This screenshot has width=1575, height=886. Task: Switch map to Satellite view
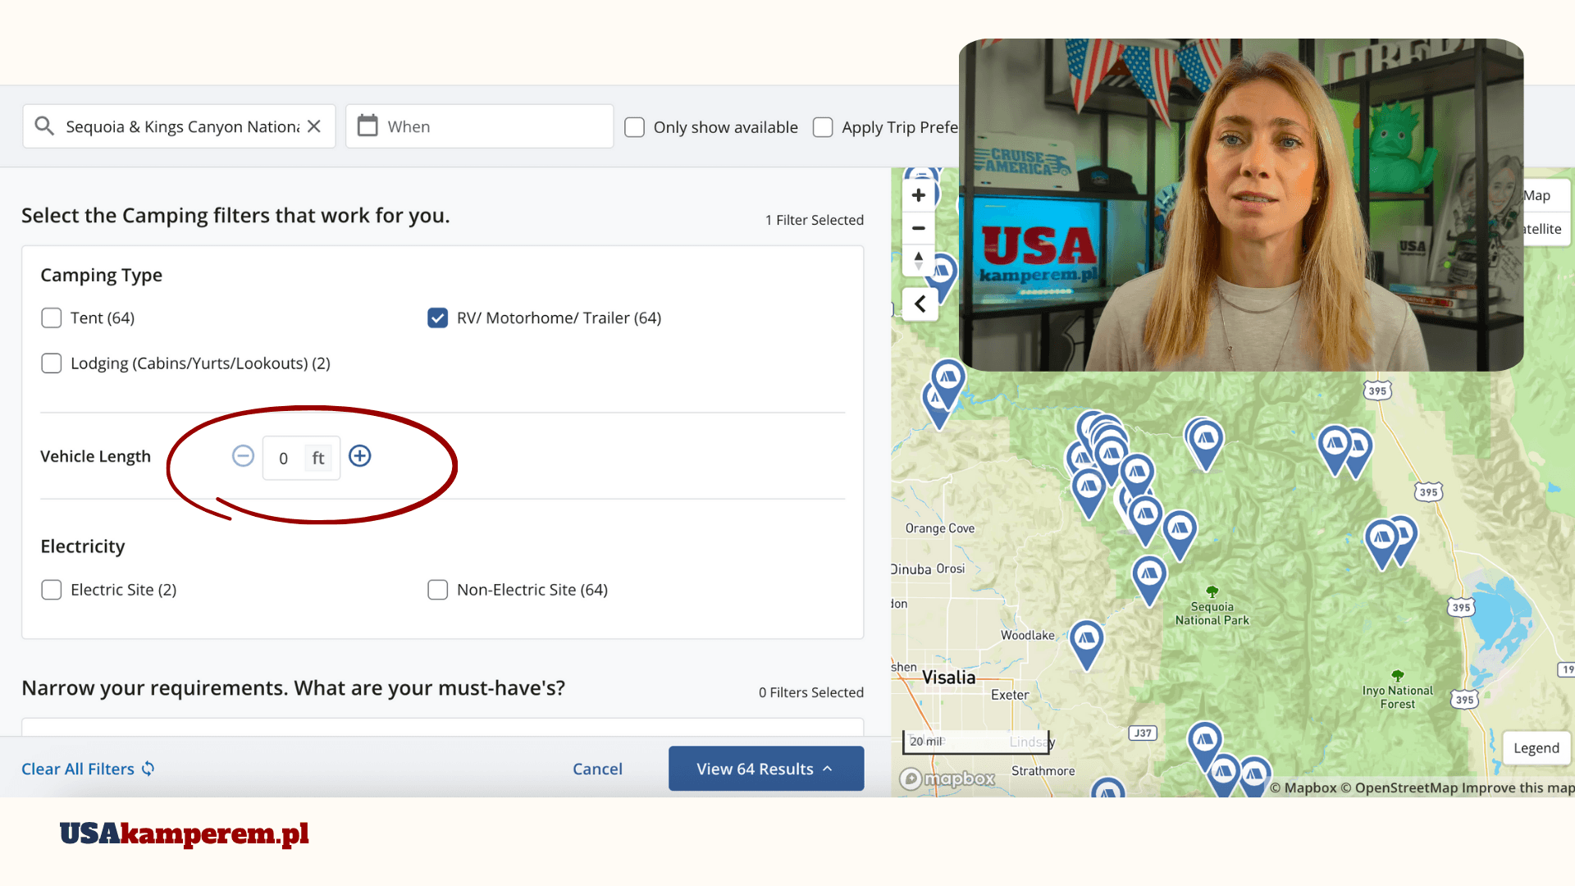[x=1542, y=229]
